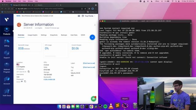Copy the server IP address

point(28,71)
